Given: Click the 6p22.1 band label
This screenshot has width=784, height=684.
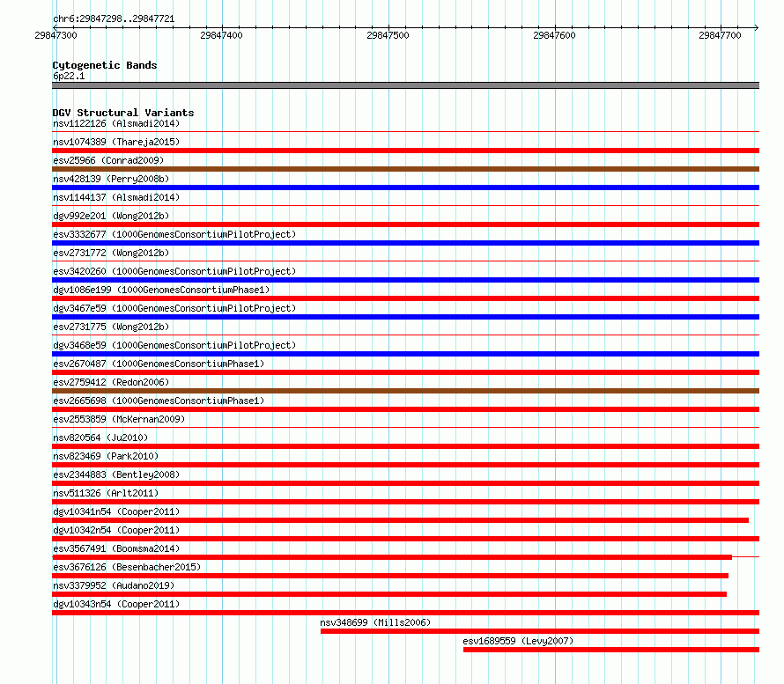Looking at the screenshot, I should 69,76.
